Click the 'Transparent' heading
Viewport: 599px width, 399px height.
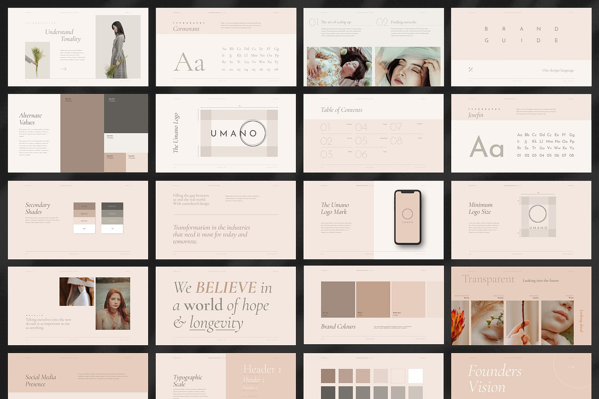pyautogui.click(x=488, y=279)
